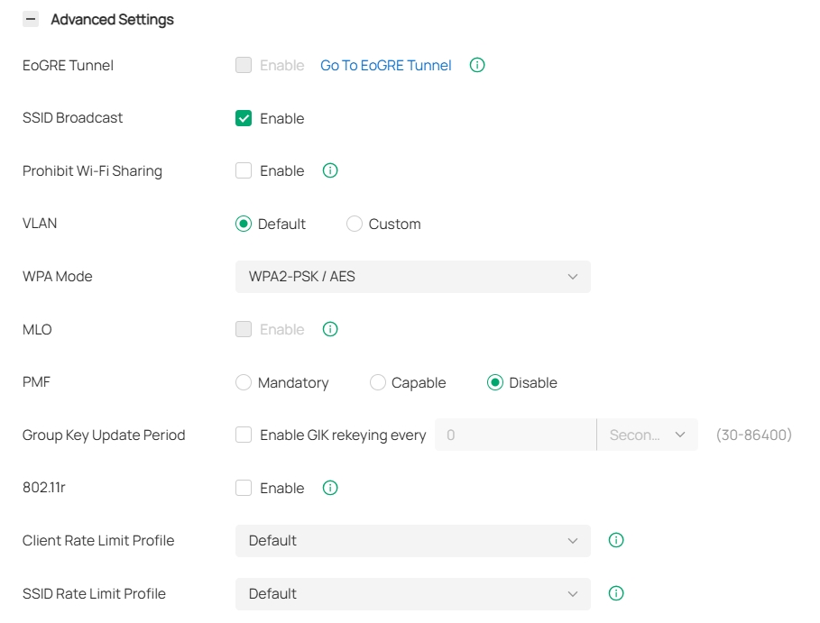Screen dimensions: 820x623
Task: Click the Prohibit Wi-Fi Sharing info icon
Action: 330,170
